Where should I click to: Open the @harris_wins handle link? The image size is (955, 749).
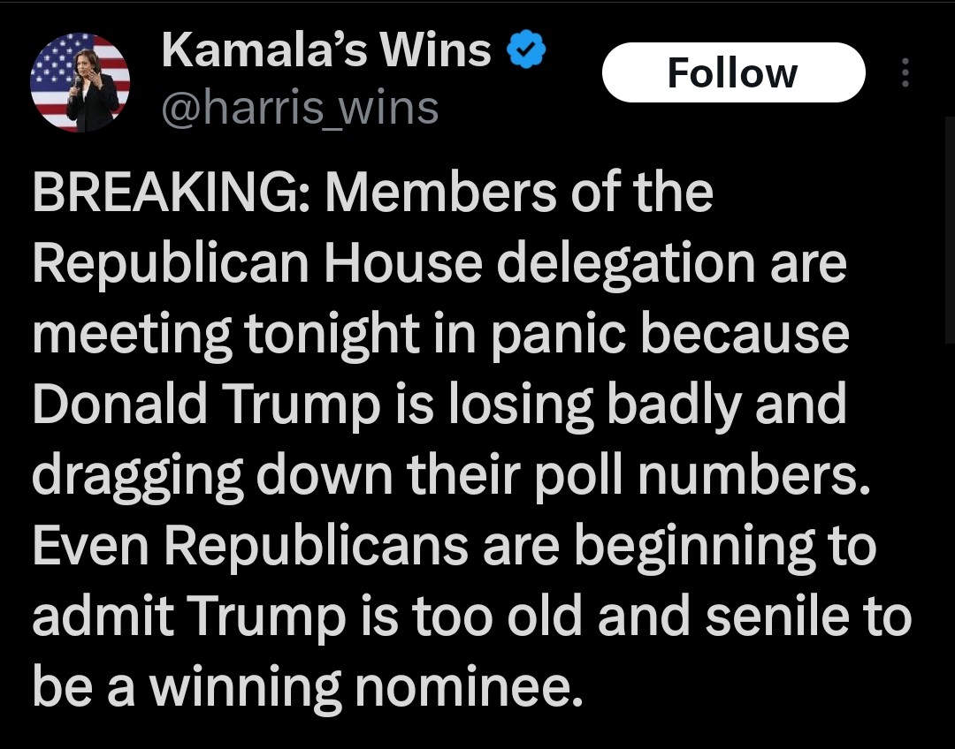[299, 108]
